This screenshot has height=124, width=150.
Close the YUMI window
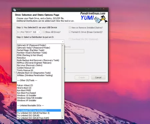104,9
